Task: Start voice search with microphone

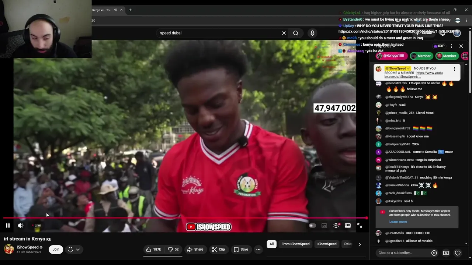Action: pyautogui.click(x=312, y=33)
